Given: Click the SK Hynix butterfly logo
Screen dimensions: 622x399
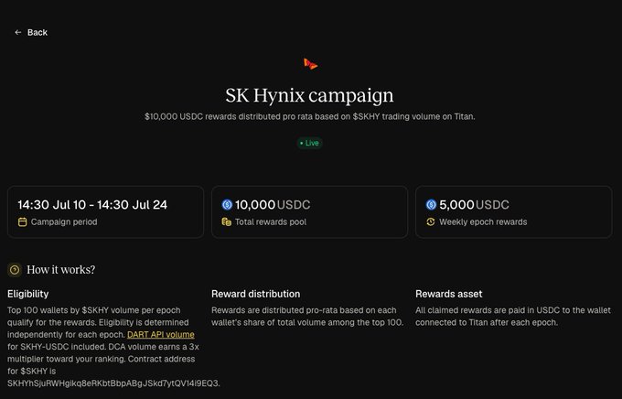Looking at the screenshot, I should pos(310,63).
